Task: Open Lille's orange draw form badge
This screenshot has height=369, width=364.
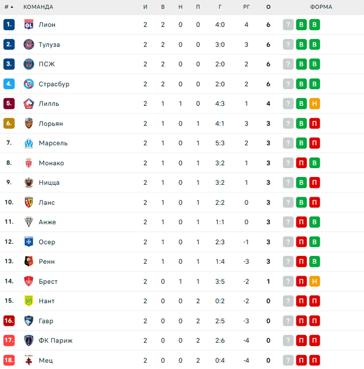Action: 315,103
